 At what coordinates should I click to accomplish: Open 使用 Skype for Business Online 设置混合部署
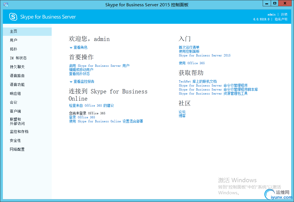point(106,121)
